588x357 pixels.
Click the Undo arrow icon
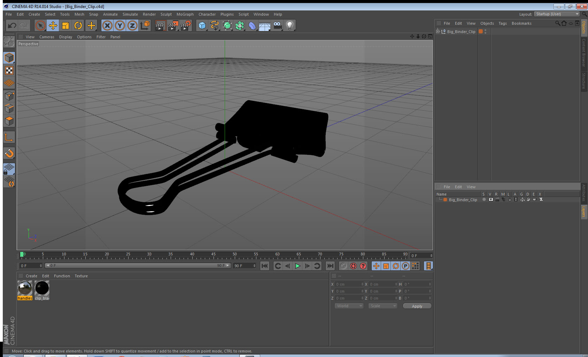[12, 25]
